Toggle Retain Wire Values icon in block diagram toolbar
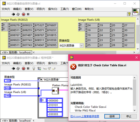Screen dimensions: 140x122 pos(39,69)
